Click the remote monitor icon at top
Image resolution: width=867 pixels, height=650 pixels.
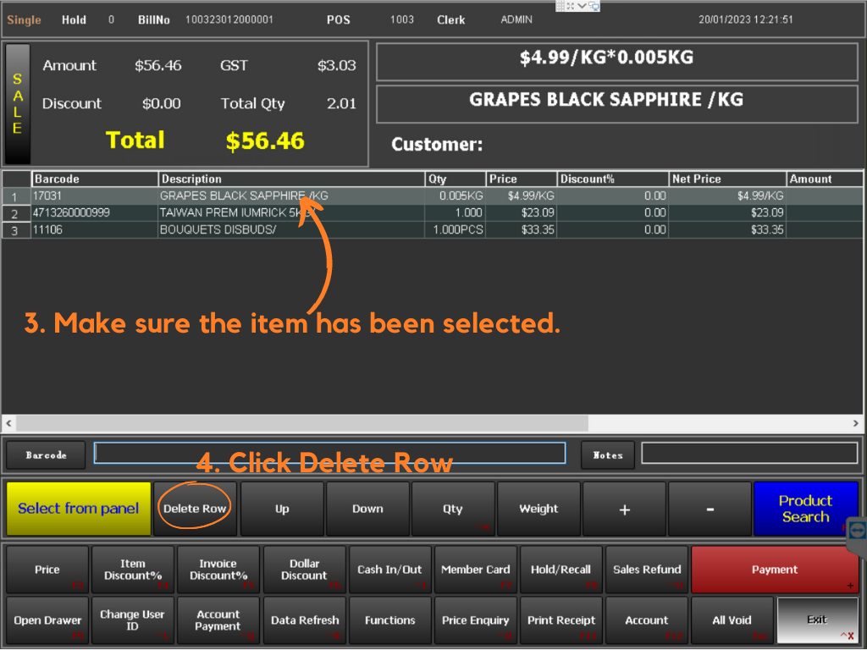(594, 6)
